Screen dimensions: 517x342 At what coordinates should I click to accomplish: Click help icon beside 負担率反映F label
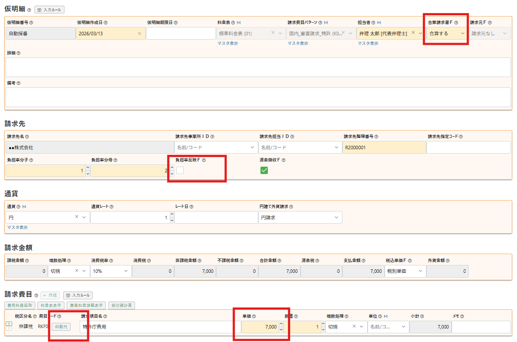coord(204,160)
